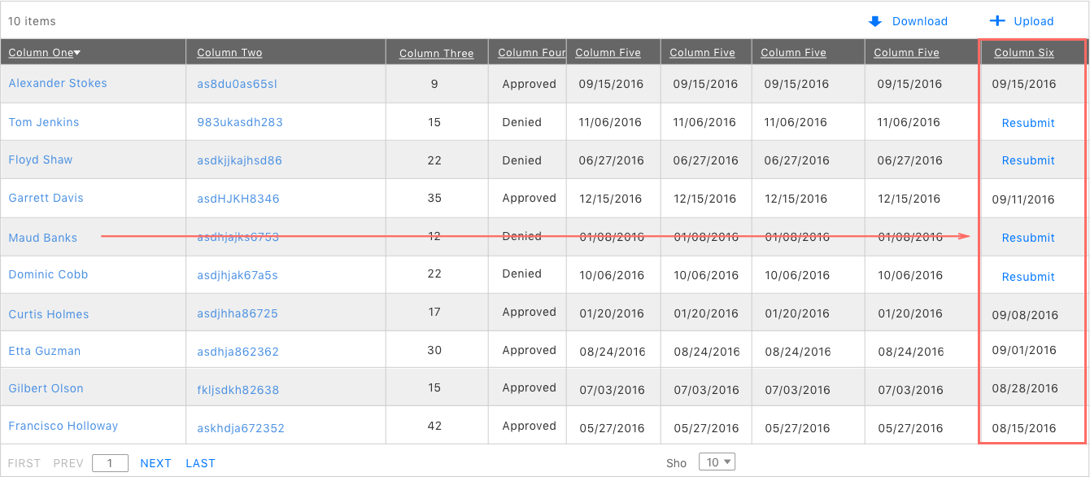
Task: Click the Upload plus icon
Action: click(x=996, y=21)
